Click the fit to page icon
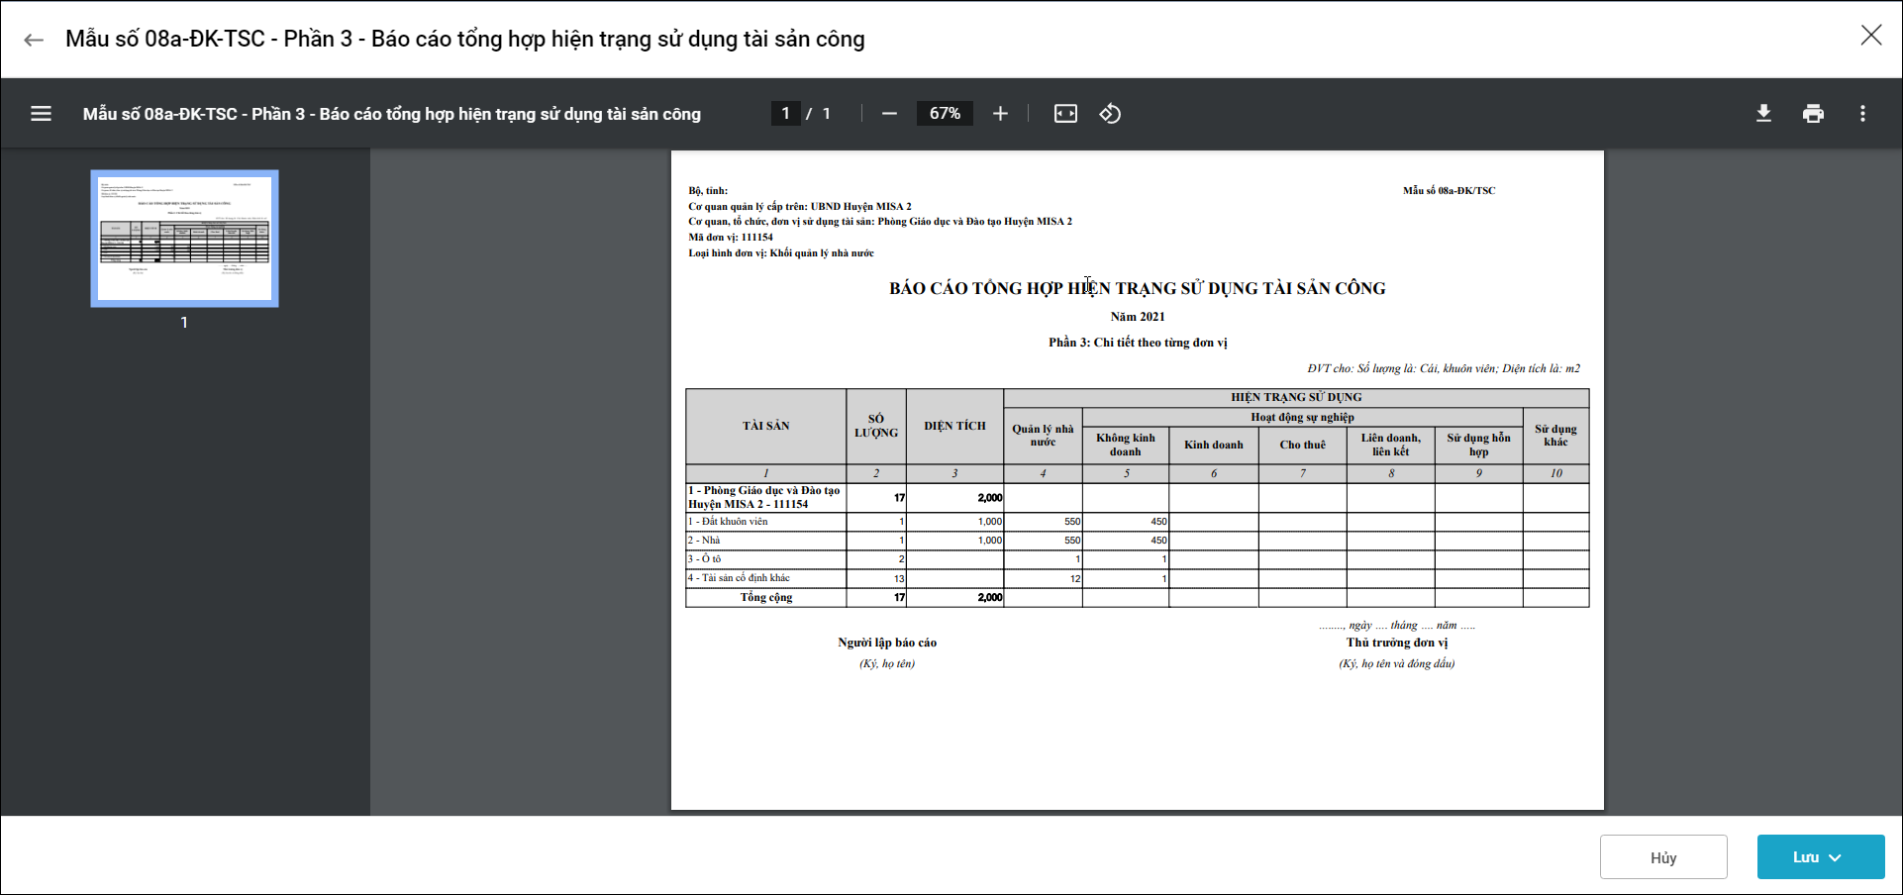 [x=1065, y=114]
